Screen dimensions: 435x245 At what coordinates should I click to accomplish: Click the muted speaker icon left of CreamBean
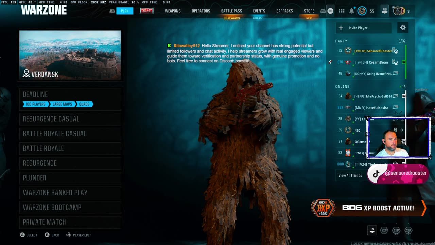click(330, 62)
